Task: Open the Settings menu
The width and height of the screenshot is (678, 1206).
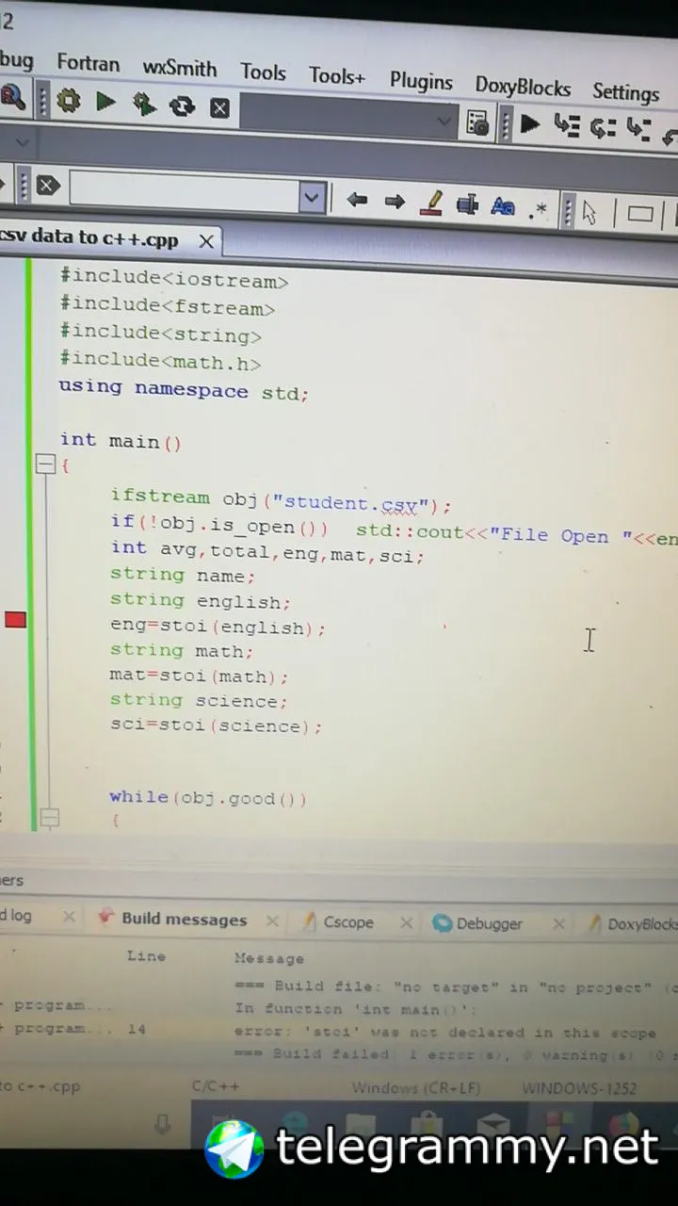Action: pyautogui.click(x=625, y=92)
